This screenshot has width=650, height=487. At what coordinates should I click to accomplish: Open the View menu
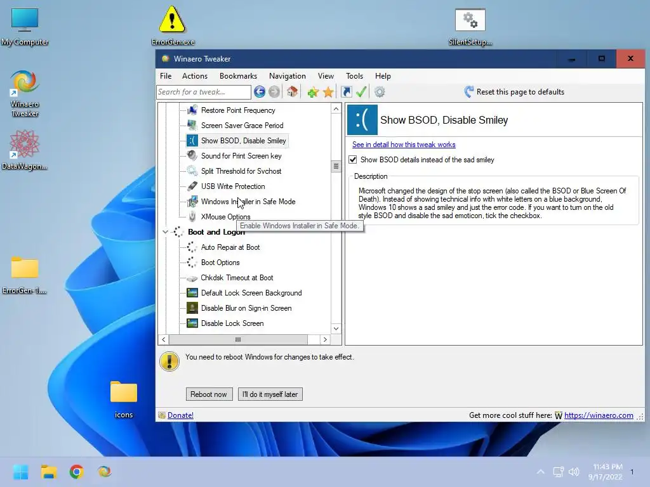[326, 76]
